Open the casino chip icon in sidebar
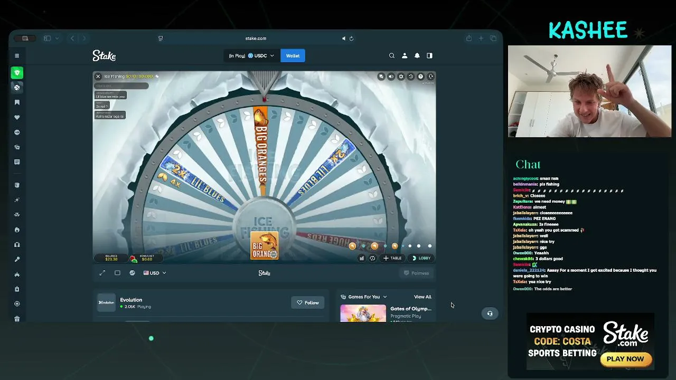Image resolution: width=676 pixels, height=380 pixels. pyautogui.click(x=17, y=88)
